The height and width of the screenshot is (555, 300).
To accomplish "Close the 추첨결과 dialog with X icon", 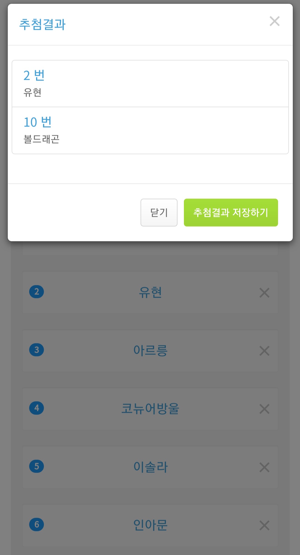I will pyautogui.click(x=274, y=21).
